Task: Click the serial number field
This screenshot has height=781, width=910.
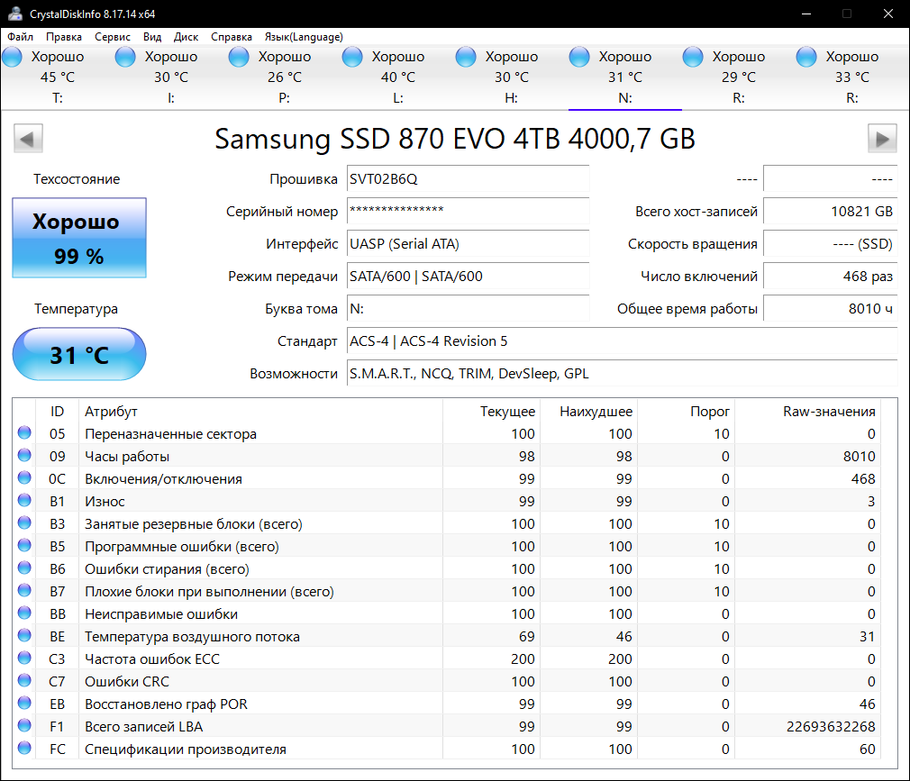Action: [468, 212]
